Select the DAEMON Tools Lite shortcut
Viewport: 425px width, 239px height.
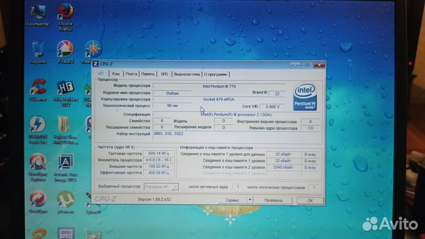pyautogui.click(x=38, y=130)
